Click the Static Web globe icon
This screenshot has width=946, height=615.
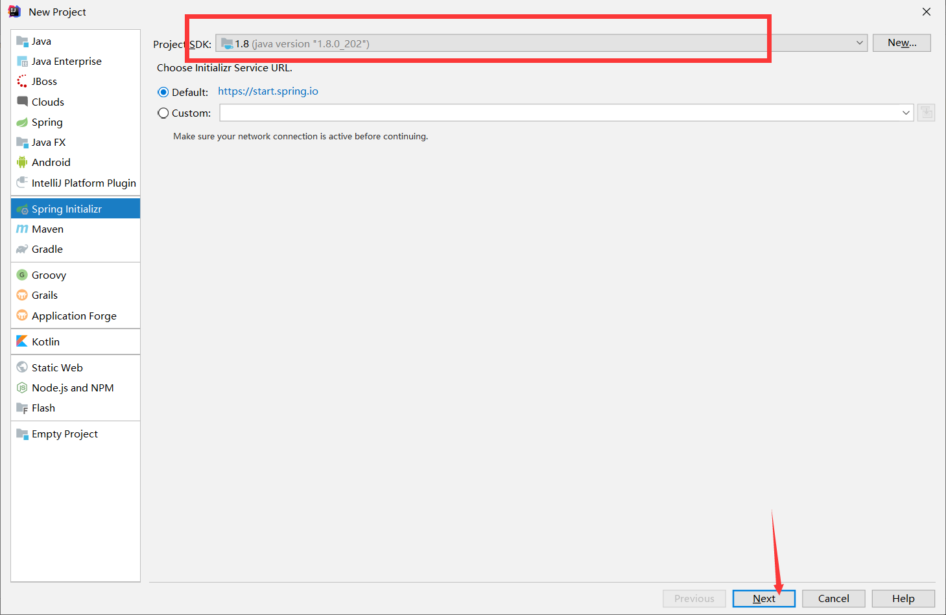pyautogui.click(x=22, y=367)
